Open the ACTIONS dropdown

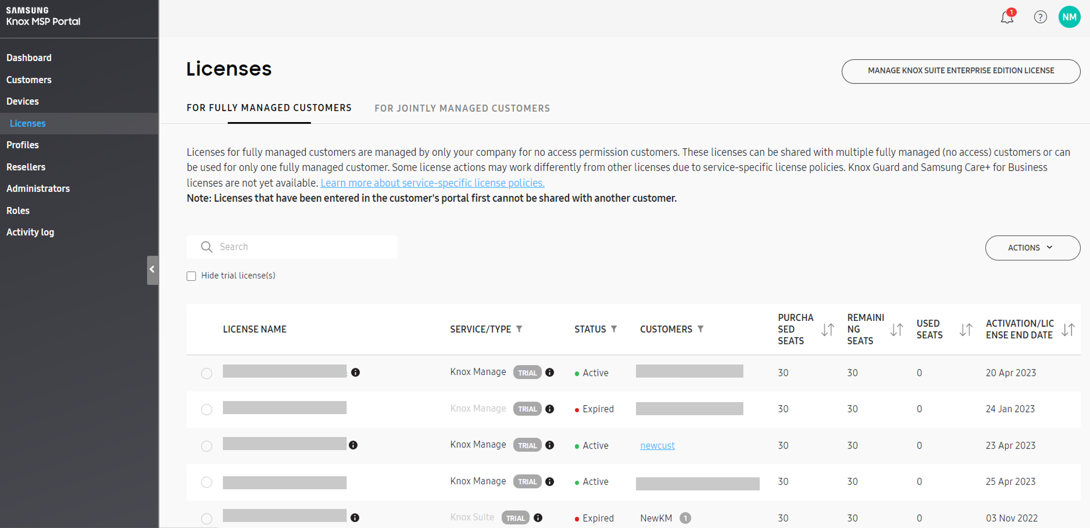(1032, 247)
